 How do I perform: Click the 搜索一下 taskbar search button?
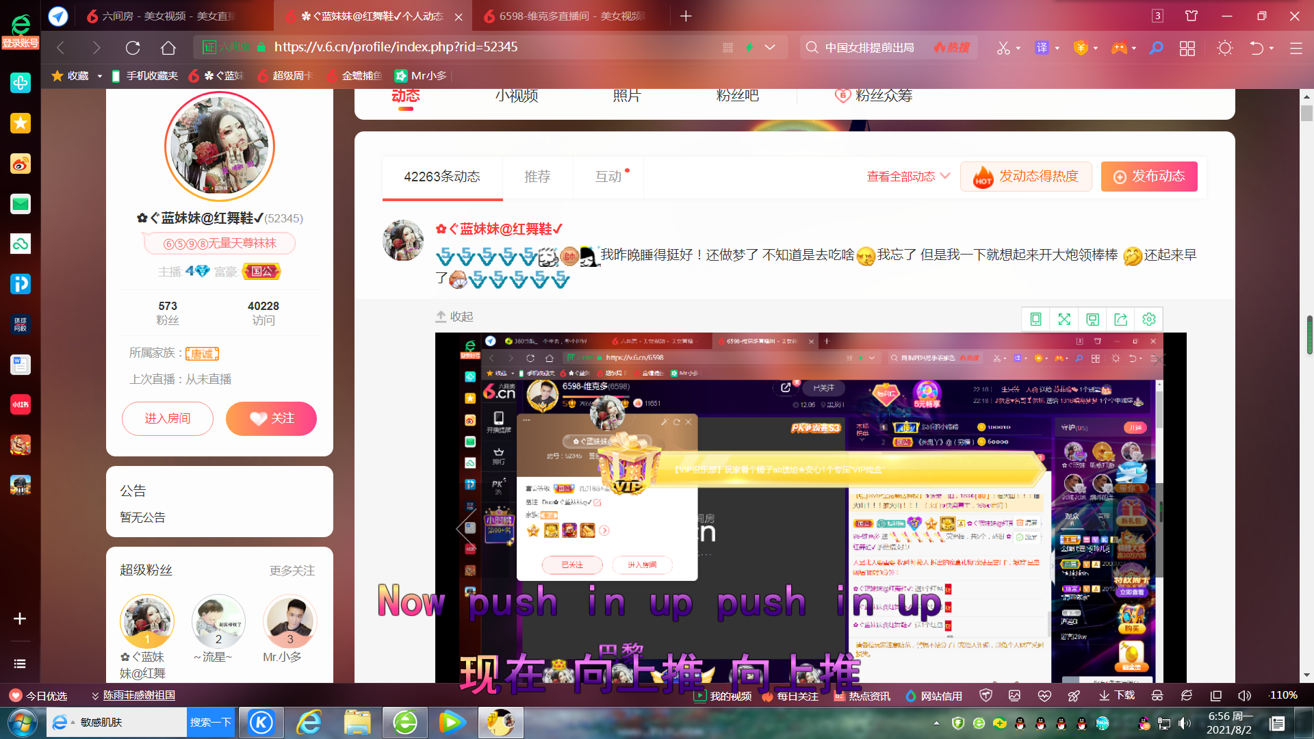(211, 723)
